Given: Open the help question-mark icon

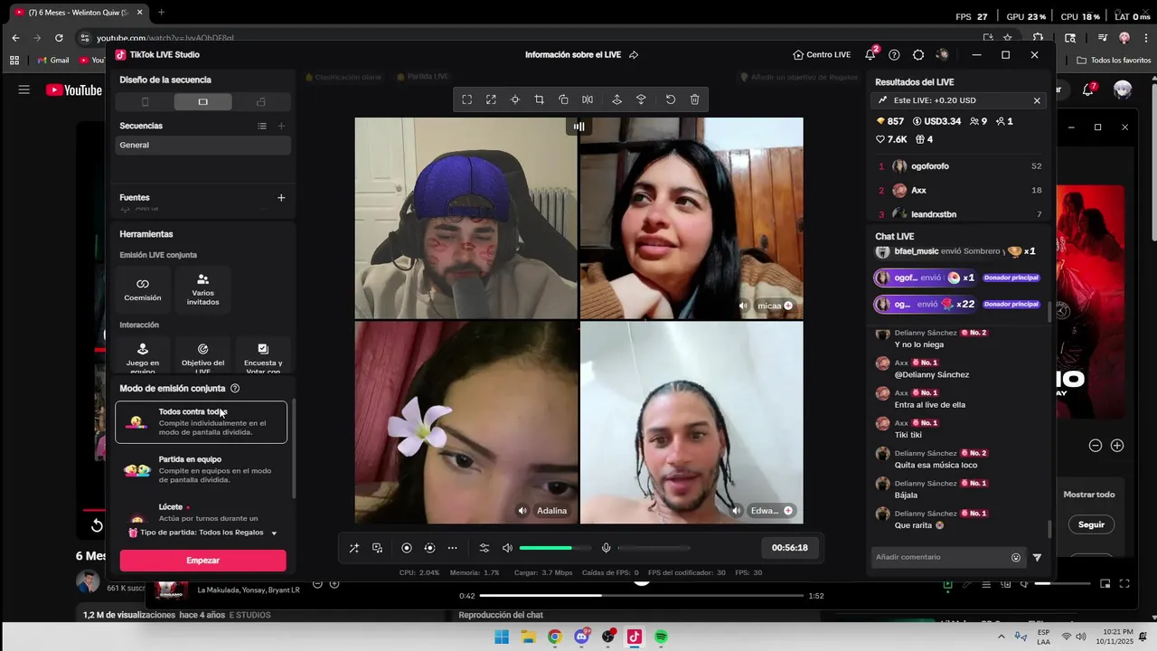Looking at the screenshot, I should [894, 54].
